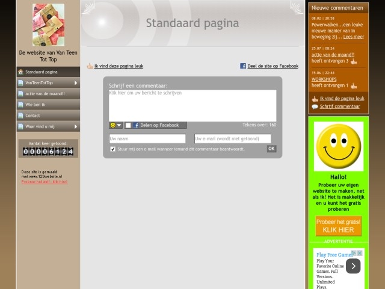Click the speech bubble icon by 'Schrijf commentaar'
The image size is (385, 289).
[x=315, y=107]
